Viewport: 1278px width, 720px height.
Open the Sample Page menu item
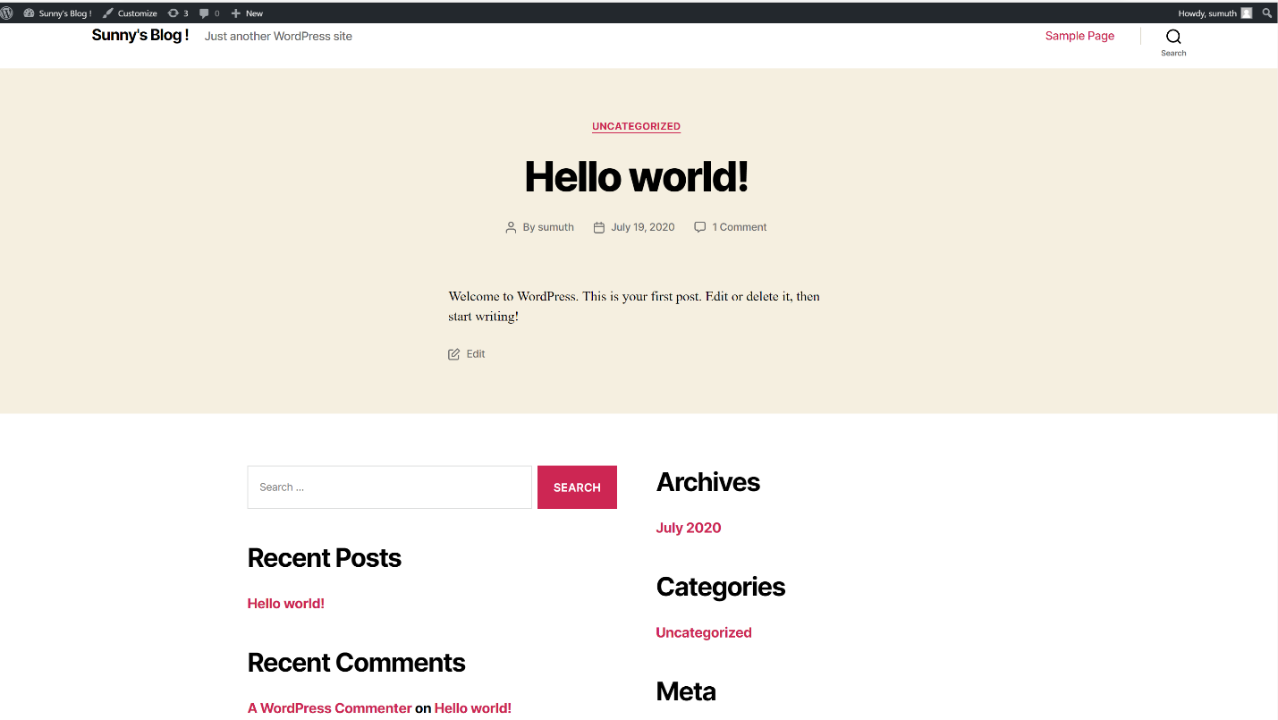(1079, 36)
